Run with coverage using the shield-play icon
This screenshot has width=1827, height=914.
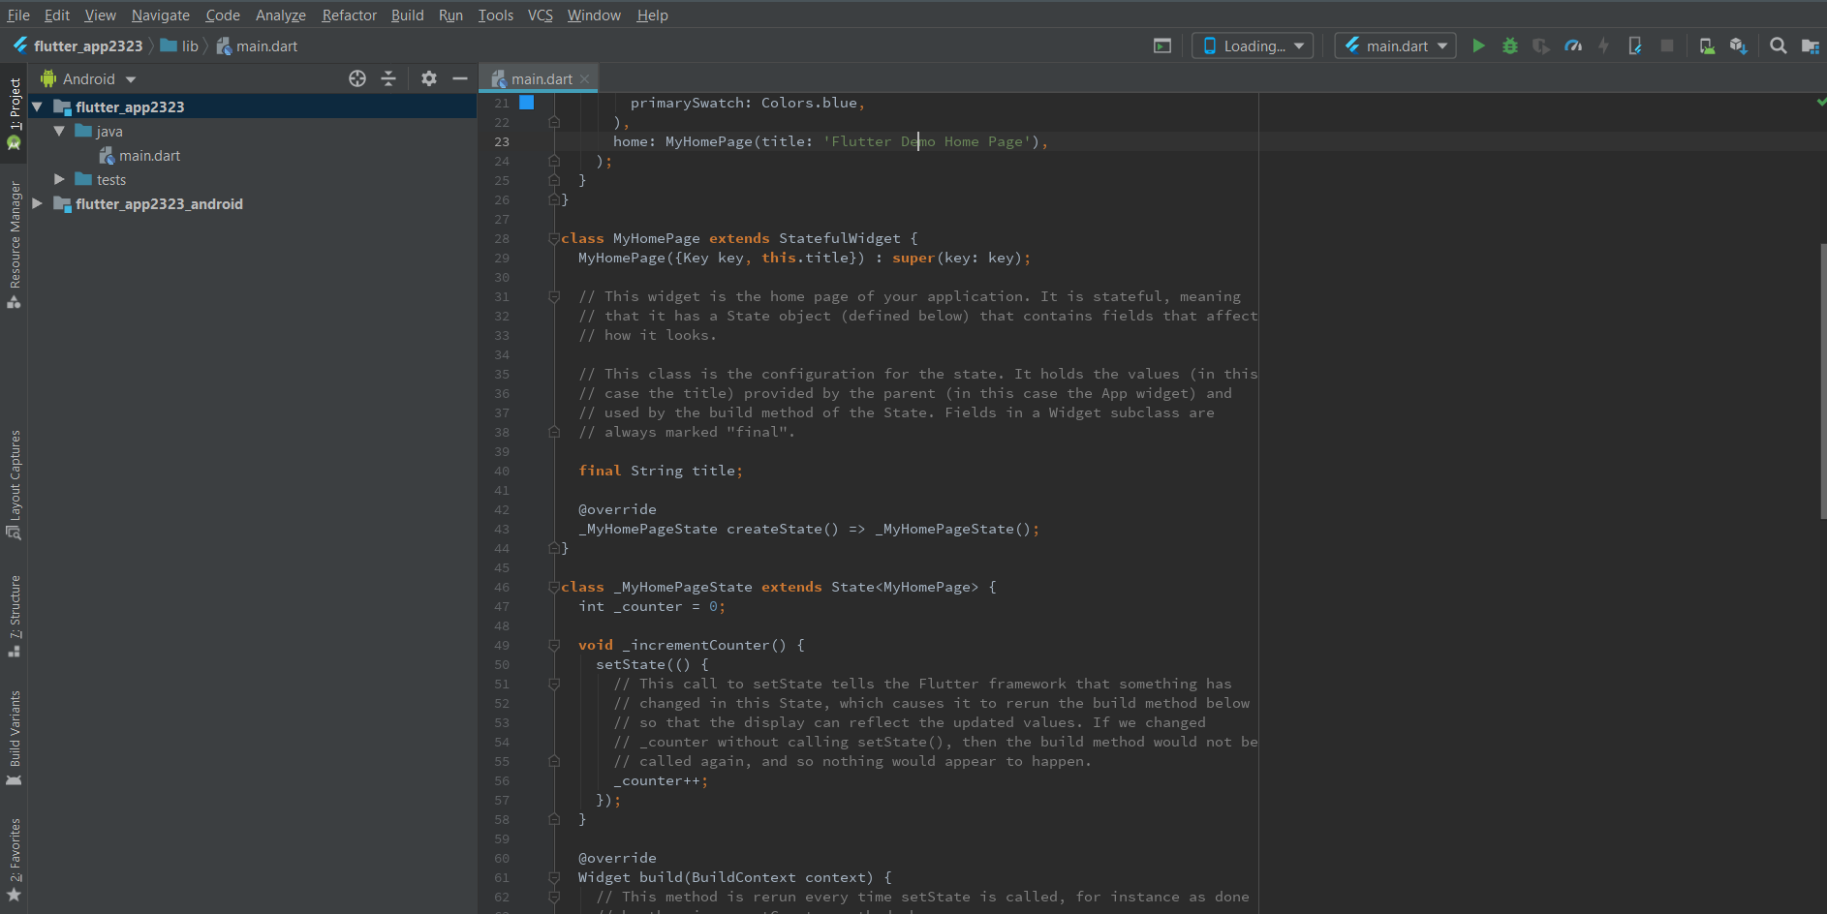tap(1540, 46)
